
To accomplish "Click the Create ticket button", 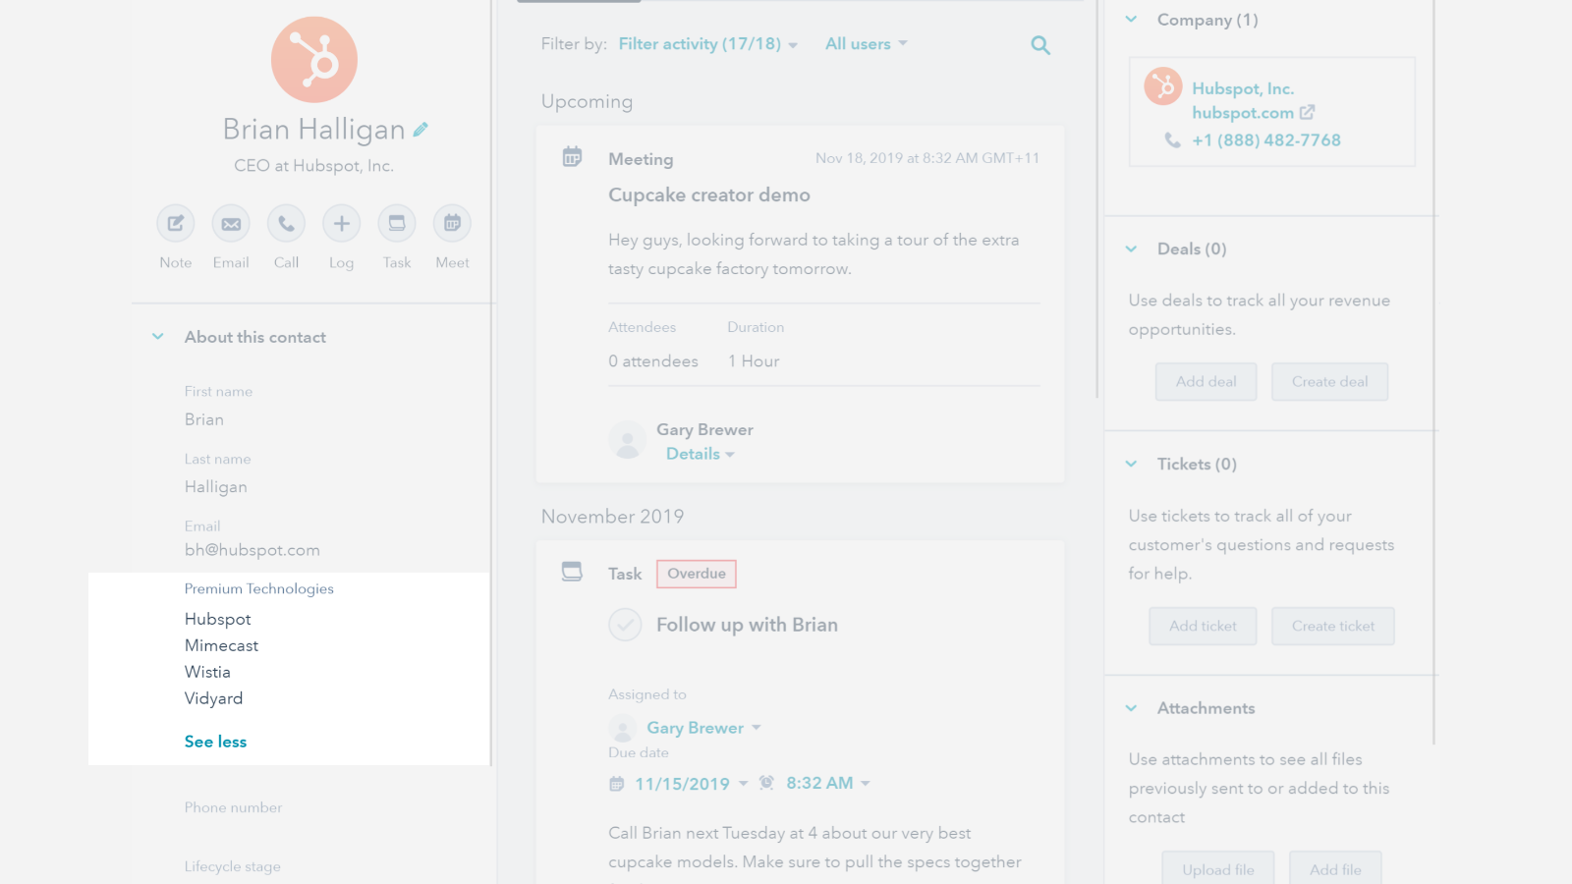I will click(x=1332, y=627).
